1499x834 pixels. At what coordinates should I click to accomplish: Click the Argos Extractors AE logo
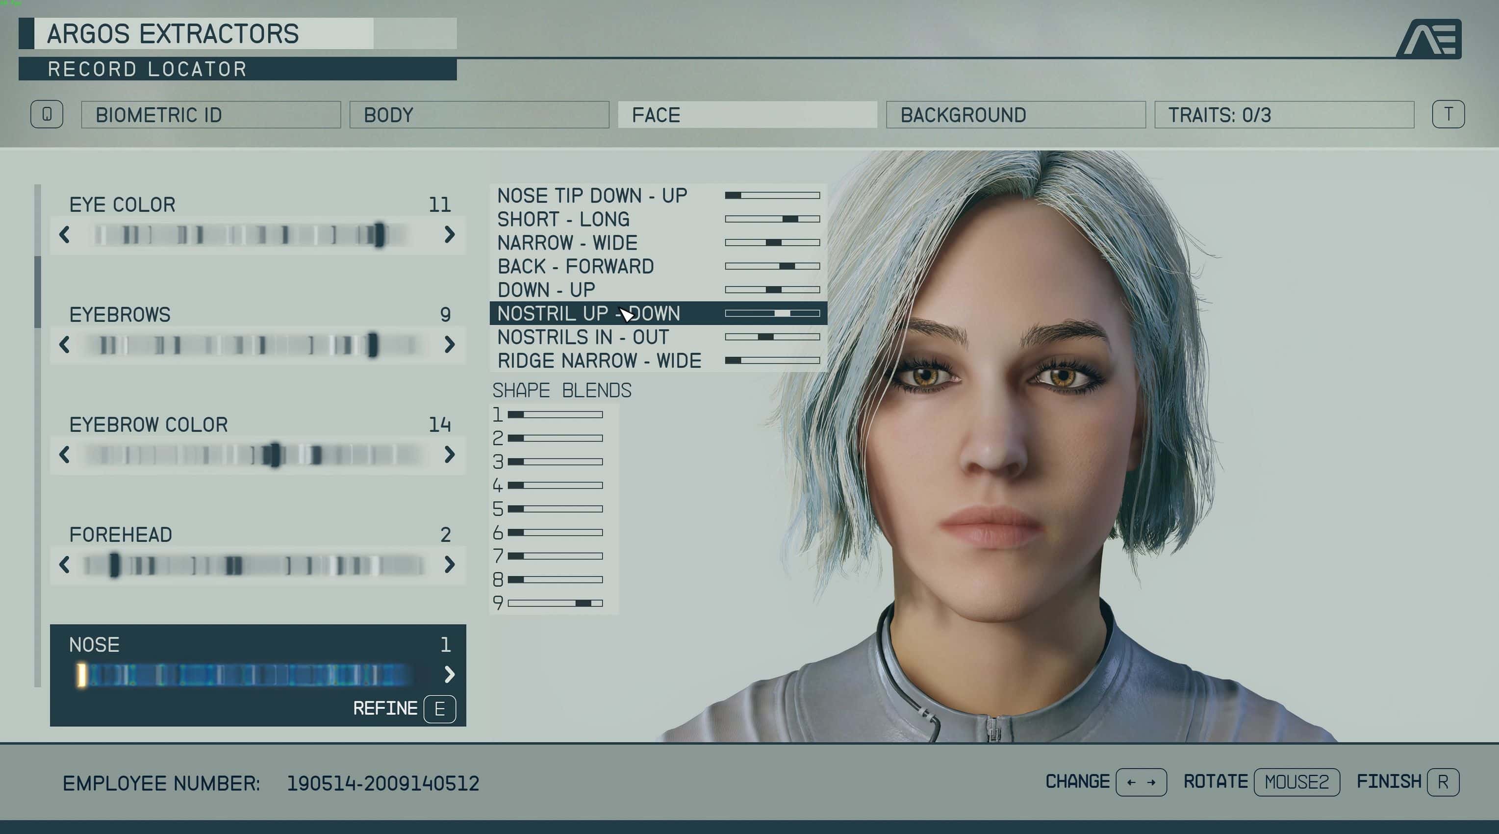click(x=1429, y=39)
